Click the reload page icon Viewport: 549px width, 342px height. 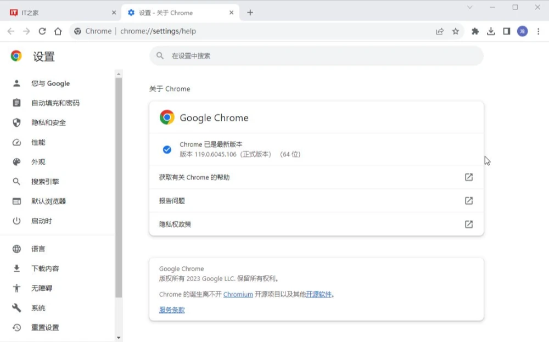(x=42, y=31)
